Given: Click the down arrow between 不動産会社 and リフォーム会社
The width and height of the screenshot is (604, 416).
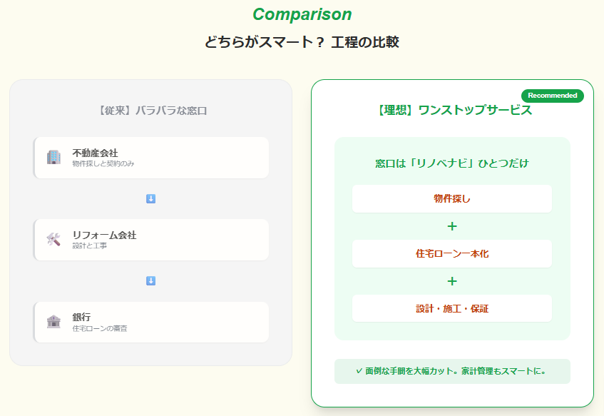Looking at the screenshot, I should [150, 199].
